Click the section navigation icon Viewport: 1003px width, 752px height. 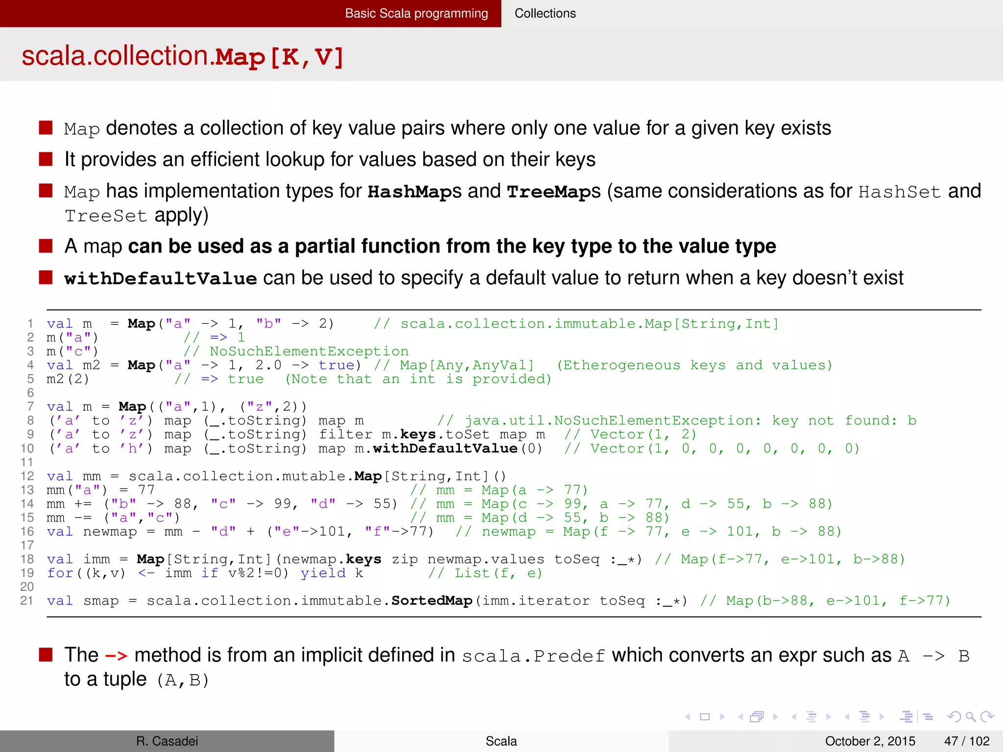[x=865, y=717]
